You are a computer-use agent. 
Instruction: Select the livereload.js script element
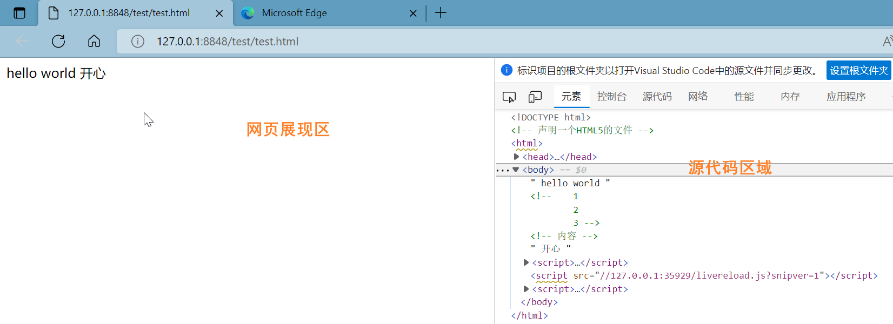click(704, 275)
